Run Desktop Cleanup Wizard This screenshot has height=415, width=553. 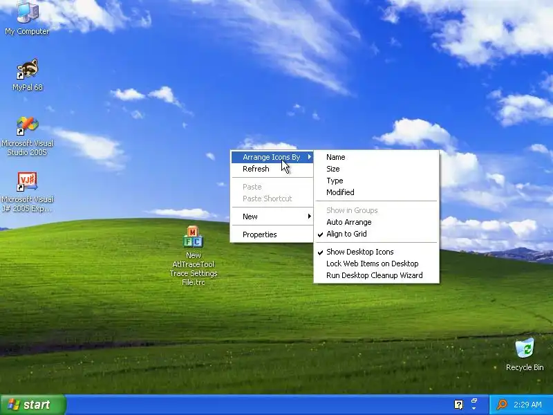[x=376, y=275]
